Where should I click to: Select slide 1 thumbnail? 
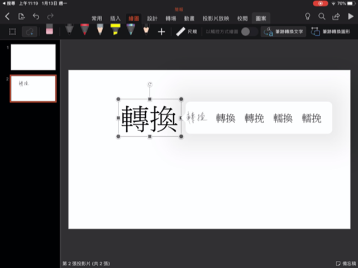[x=33, y=57]
